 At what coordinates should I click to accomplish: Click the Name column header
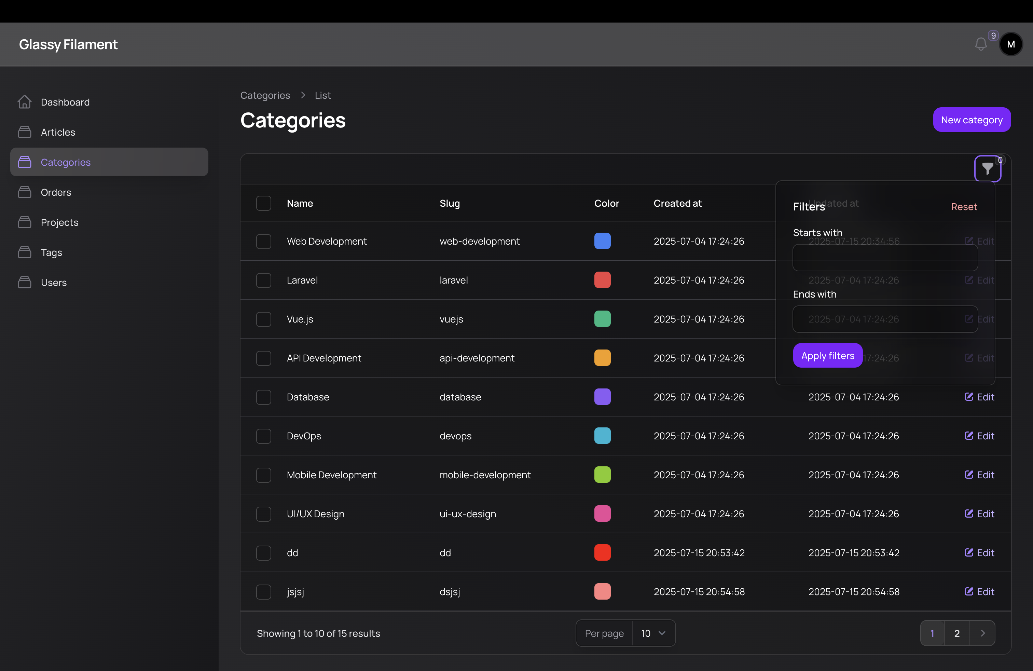coord(300,203)
